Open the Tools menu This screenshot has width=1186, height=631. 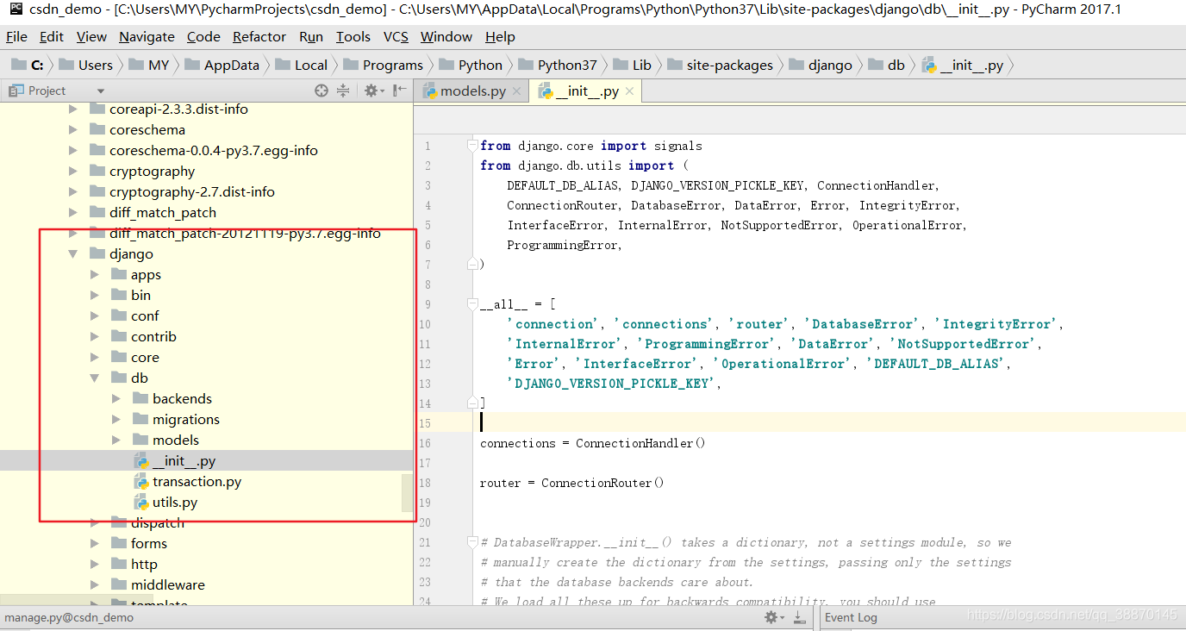(x=353, y=37)
